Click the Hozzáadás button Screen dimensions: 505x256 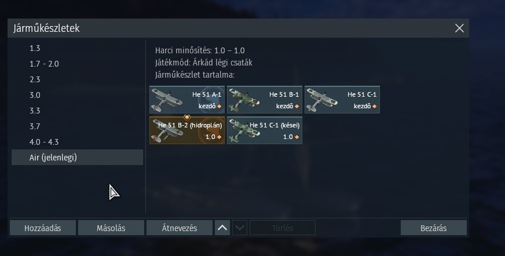click(x=43, y=228)
